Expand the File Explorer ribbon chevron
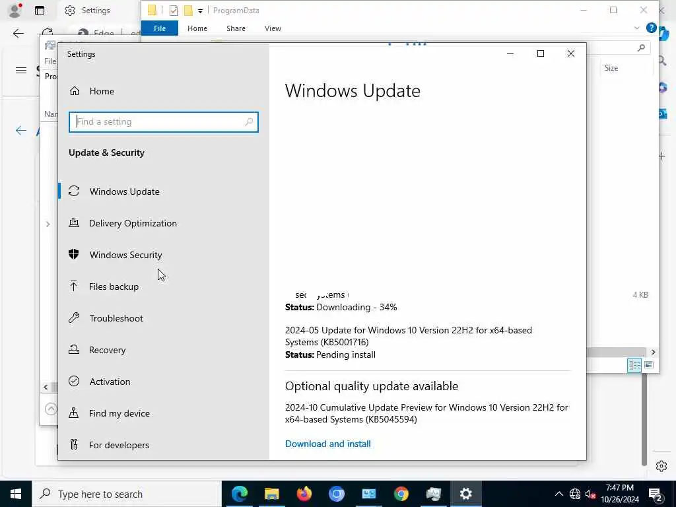 point(637,28)
